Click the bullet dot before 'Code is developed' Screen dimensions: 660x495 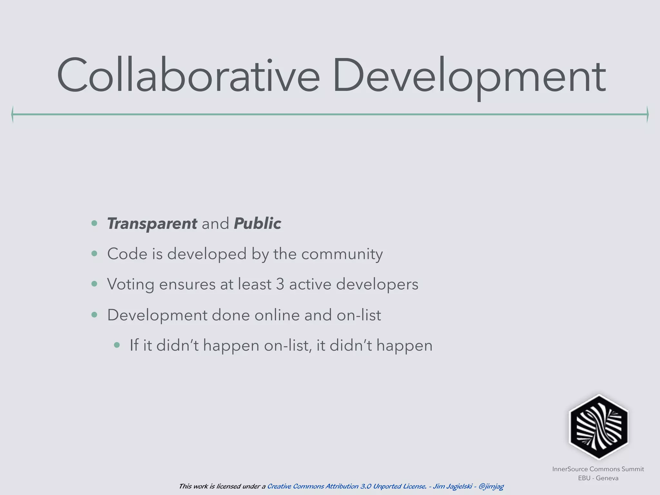pyautogui.click(x=94, y=254)
